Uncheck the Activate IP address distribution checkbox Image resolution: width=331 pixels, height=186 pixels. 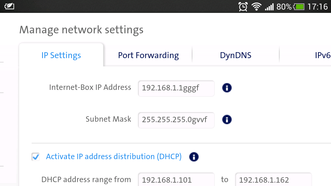click(x=36, y=157)
